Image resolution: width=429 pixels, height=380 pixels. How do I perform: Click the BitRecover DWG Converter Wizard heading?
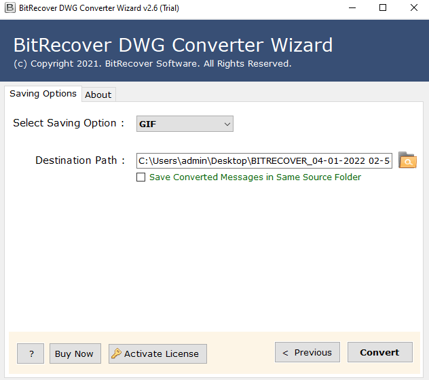click(x=173, y=45)
